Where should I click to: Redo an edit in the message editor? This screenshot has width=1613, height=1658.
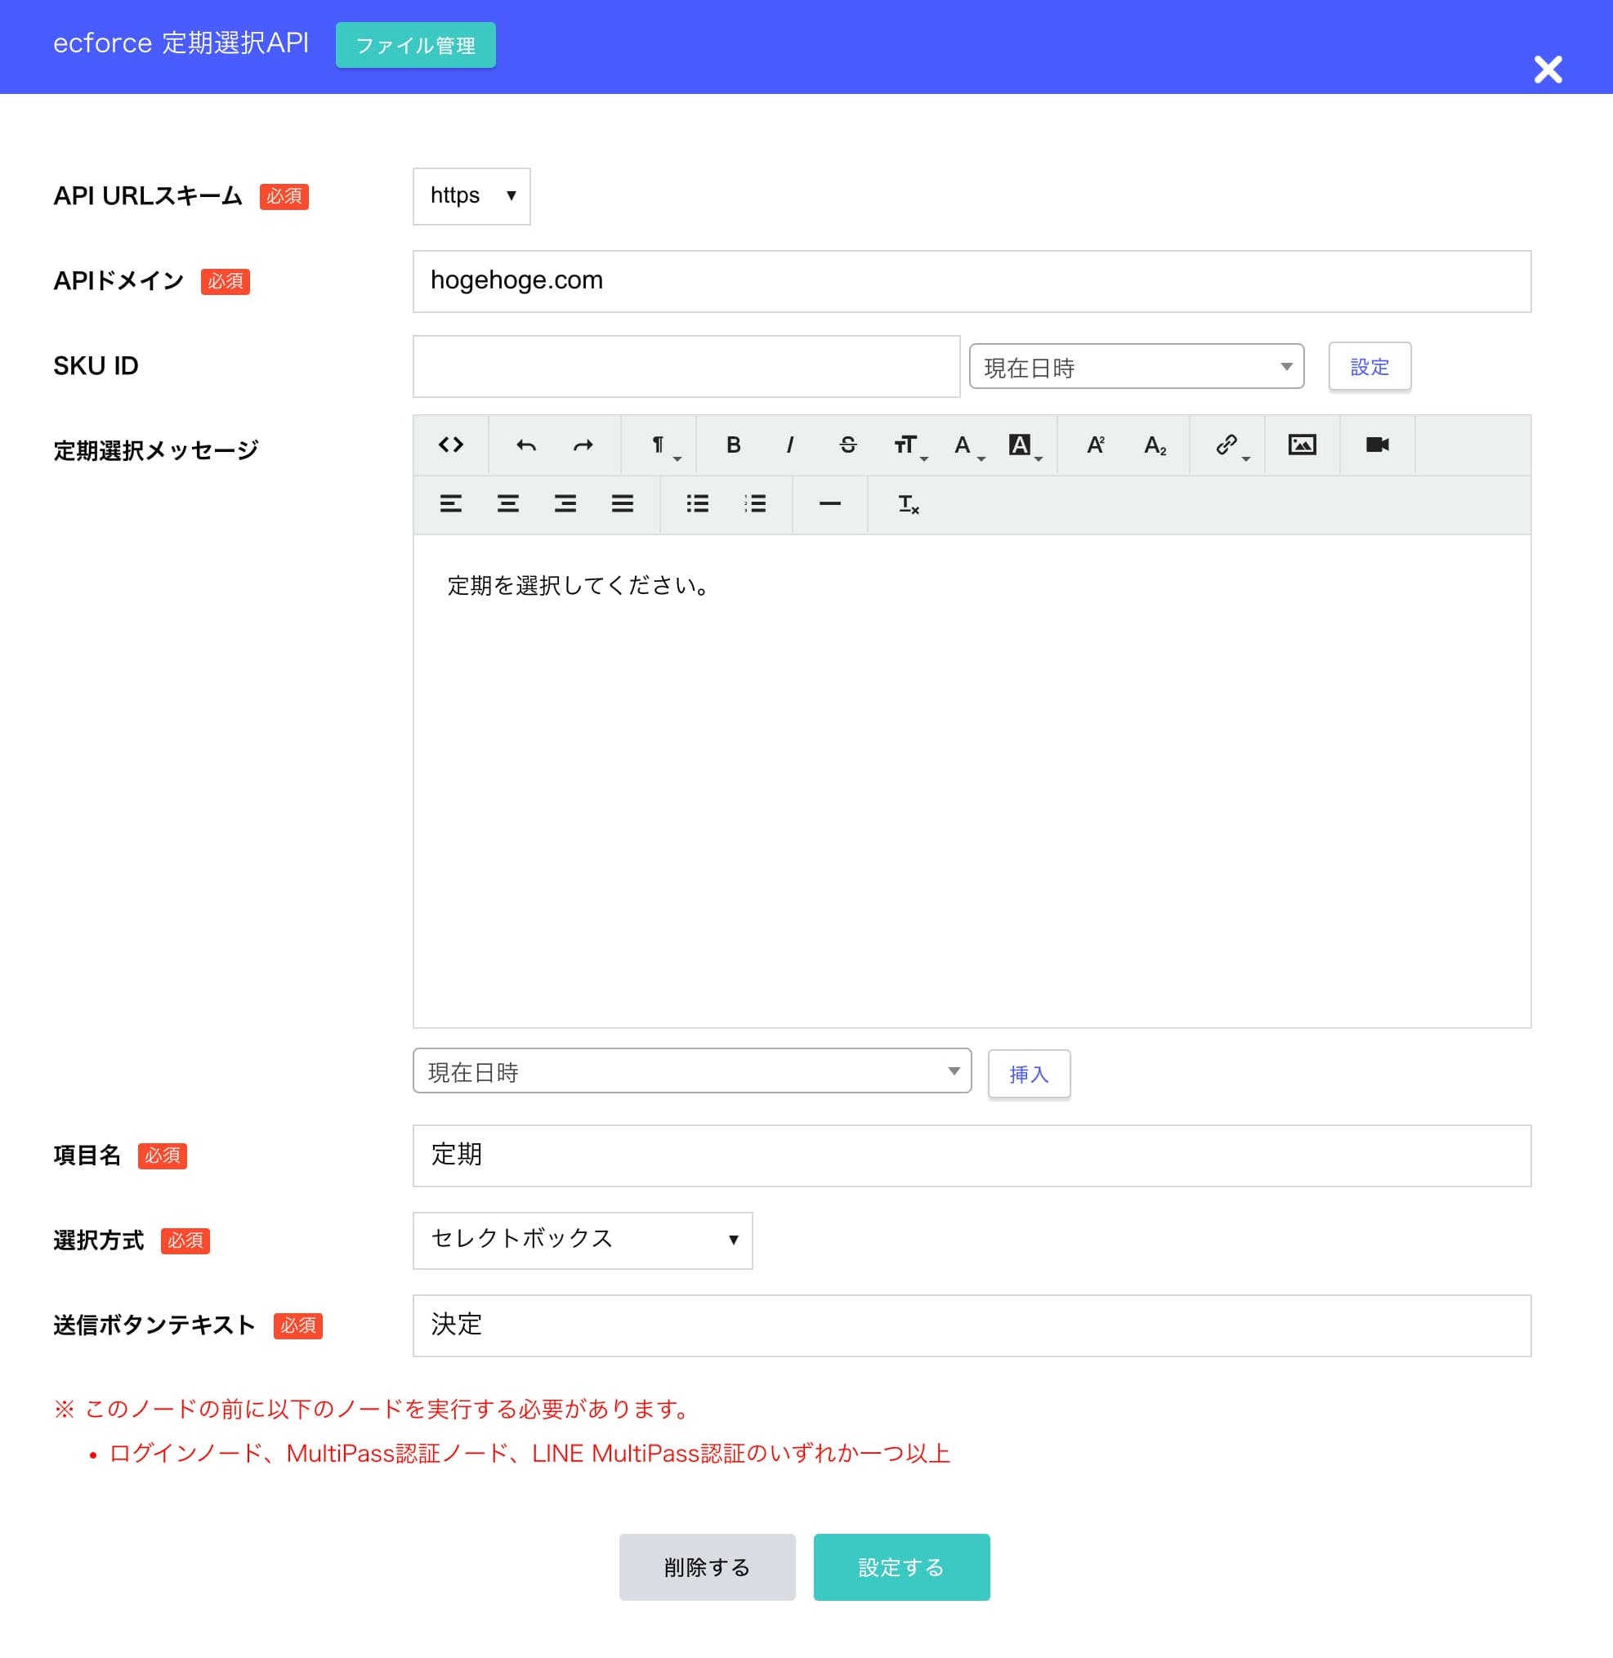[583, 445]
